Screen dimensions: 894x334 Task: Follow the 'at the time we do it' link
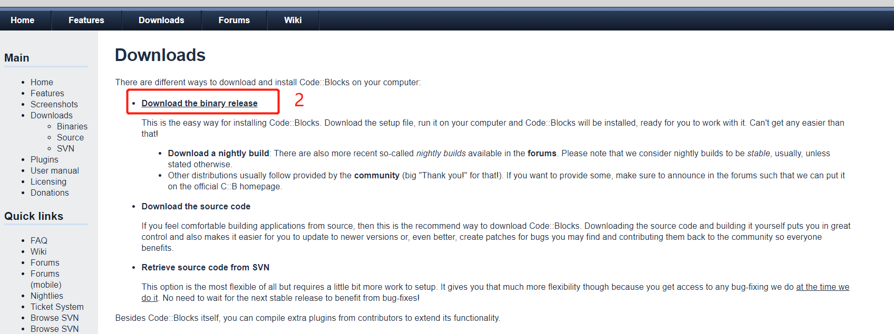[822, 287]
